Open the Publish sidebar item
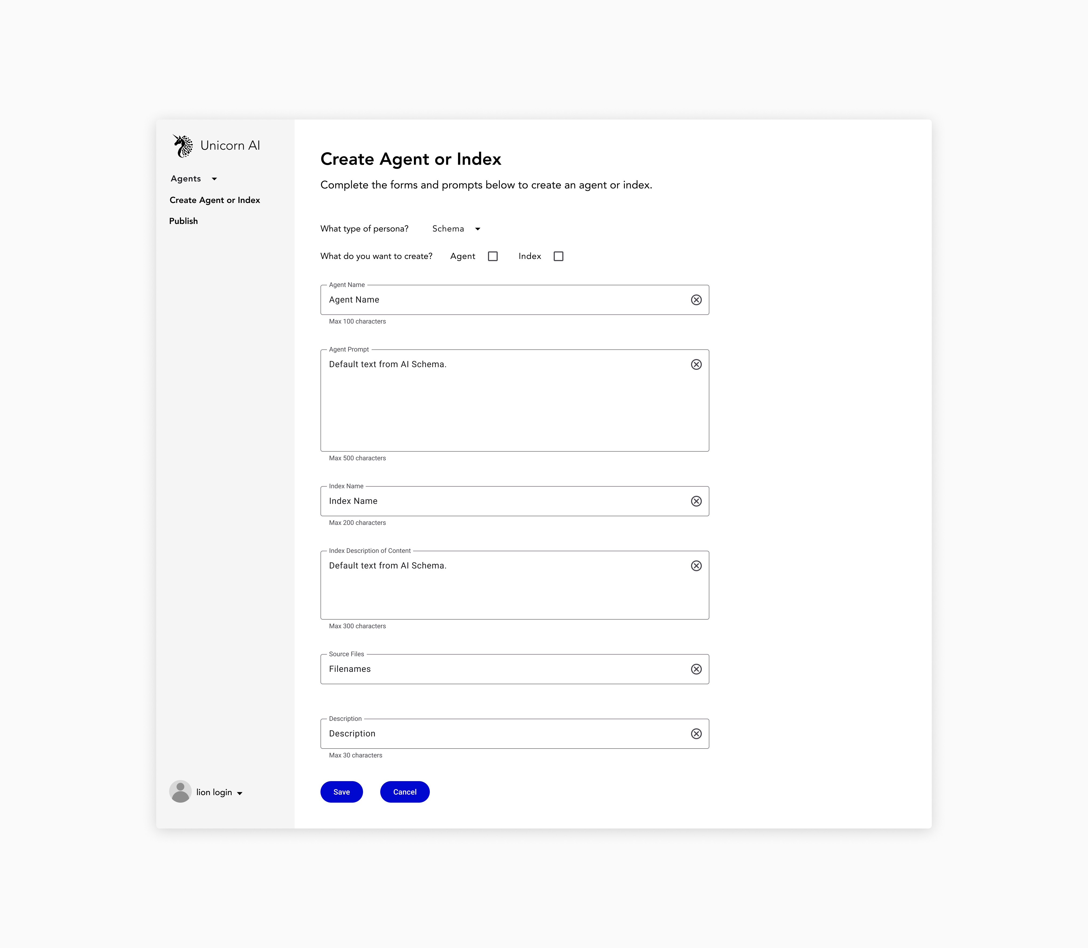The image size is (1088, 948). [183, 221]
